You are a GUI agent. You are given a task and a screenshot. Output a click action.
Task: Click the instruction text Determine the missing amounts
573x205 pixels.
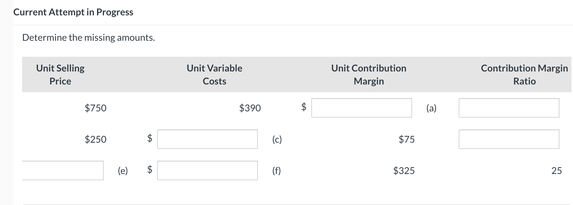pyautogui.click(x=88, y=37)
